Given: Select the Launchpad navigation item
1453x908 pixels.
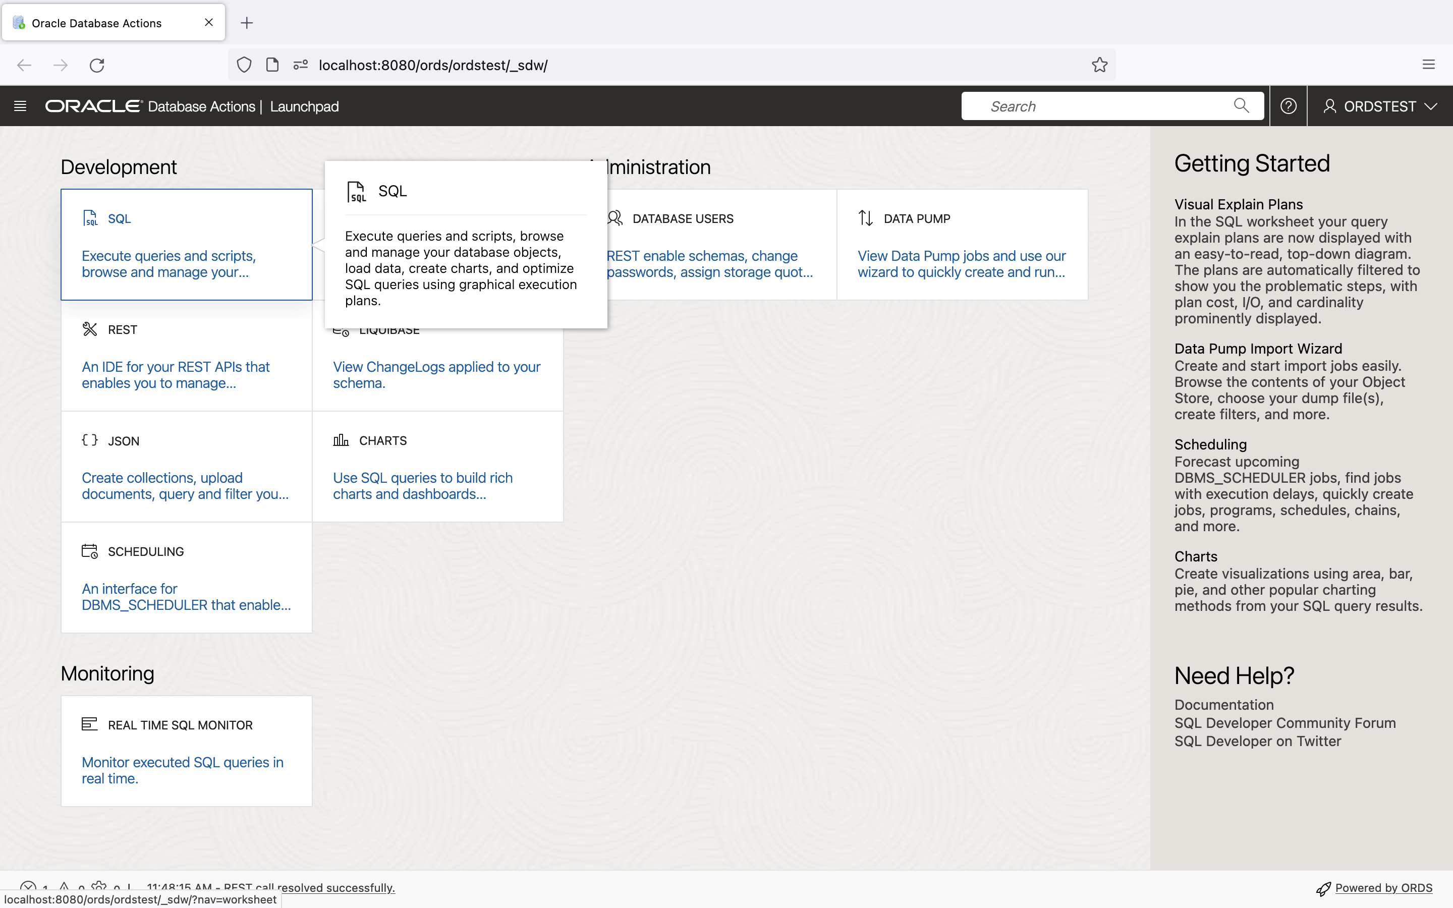Looking at the screenshot, I should click(x=304, y=105).
